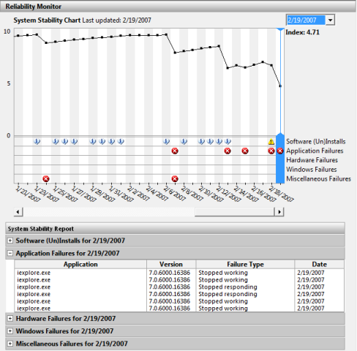Click the application failure error icon on 2/7/2007
Viewport: 357px width, 351px height.
pos(175,151)
